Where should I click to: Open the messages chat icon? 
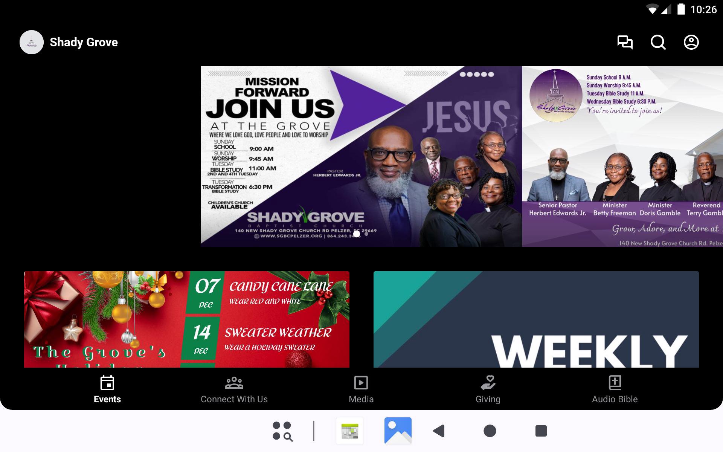click(x=625, y=42)
